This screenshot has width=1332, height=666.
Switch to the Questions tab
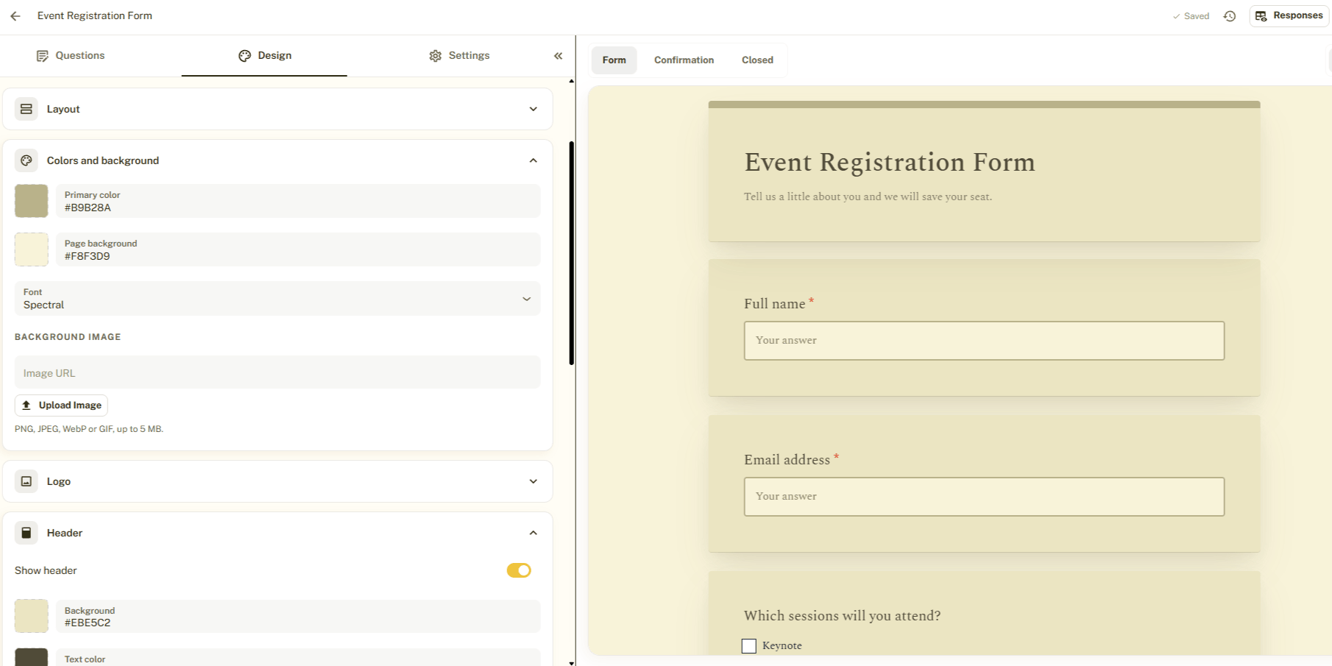[x=71, y=56]
